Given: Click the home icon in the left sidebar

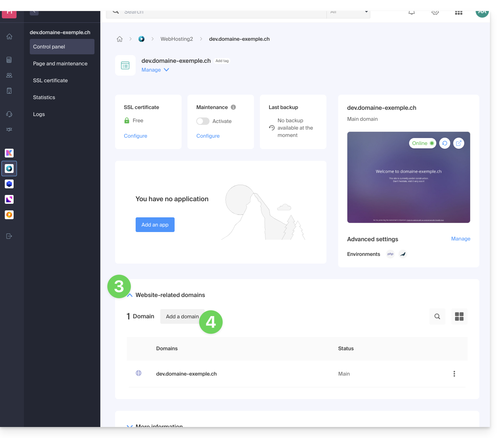Looking at the screenshot, I should pos(10,37).
